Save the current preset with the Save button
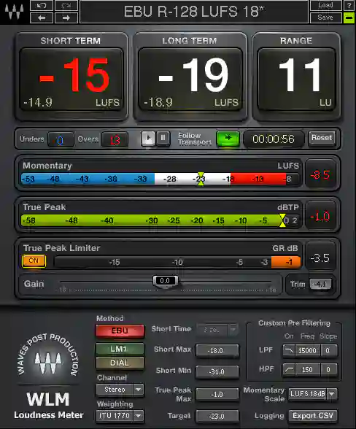 pyautogui.click(x=325, y=18)
